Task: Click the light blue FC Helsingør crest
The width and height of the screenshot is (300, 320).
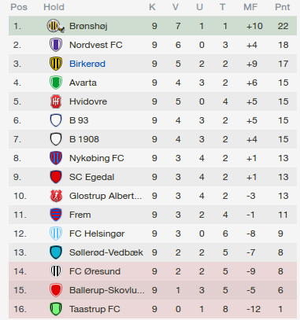Action: point(56,234)
